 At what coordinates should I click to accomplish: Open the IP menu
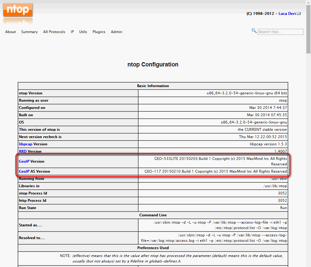[x=72, y=32]
